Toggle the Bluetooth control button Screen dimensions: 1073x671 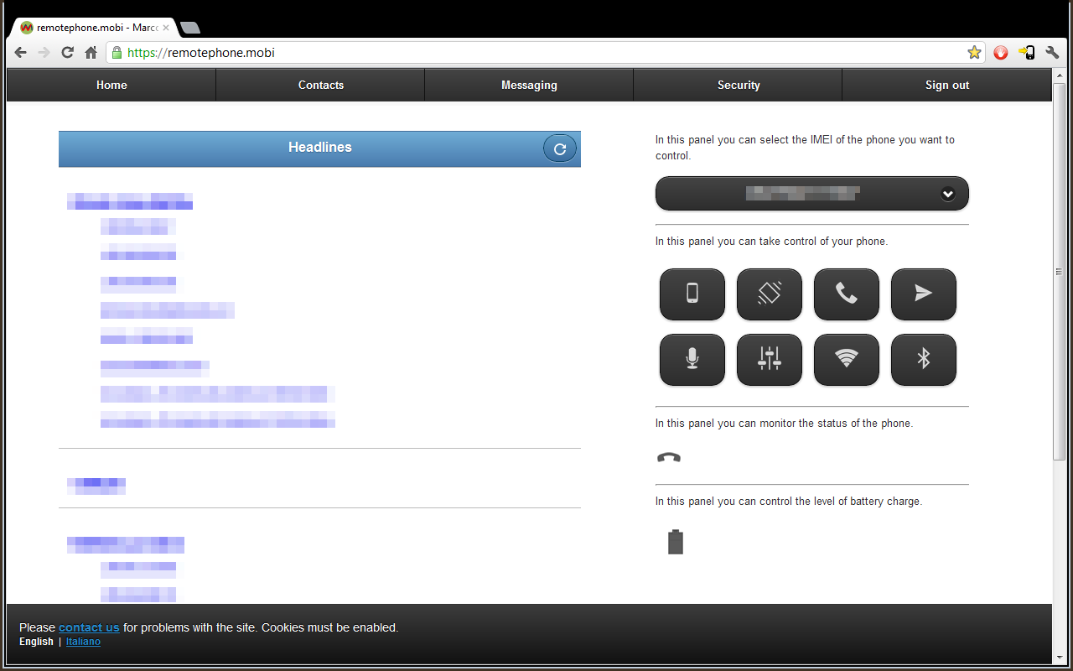click(924, 359)
